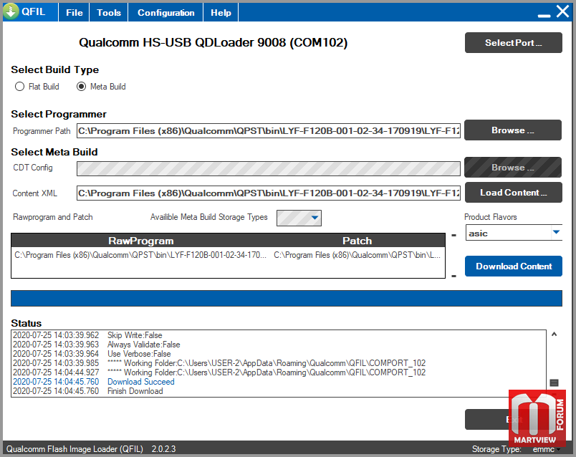Open the Configuration menu

(x=165, y=12)
